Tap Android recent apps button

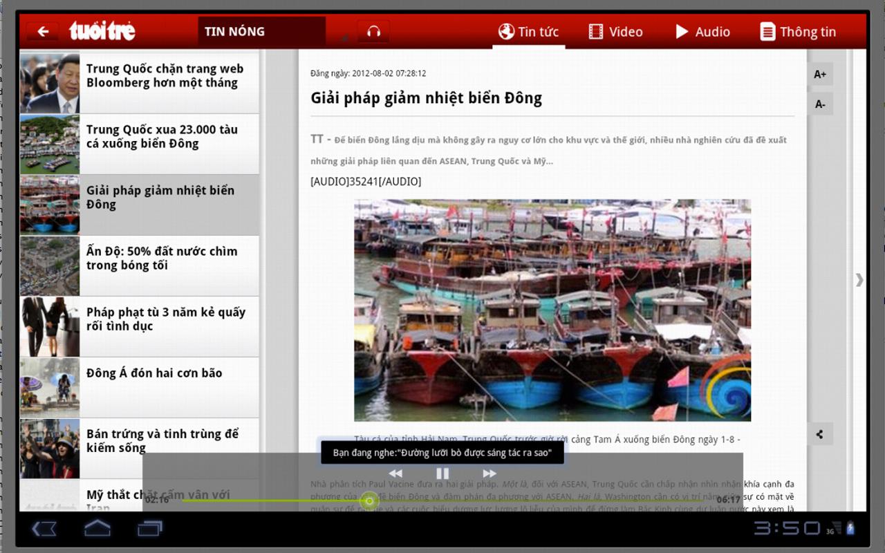(150, 529)
